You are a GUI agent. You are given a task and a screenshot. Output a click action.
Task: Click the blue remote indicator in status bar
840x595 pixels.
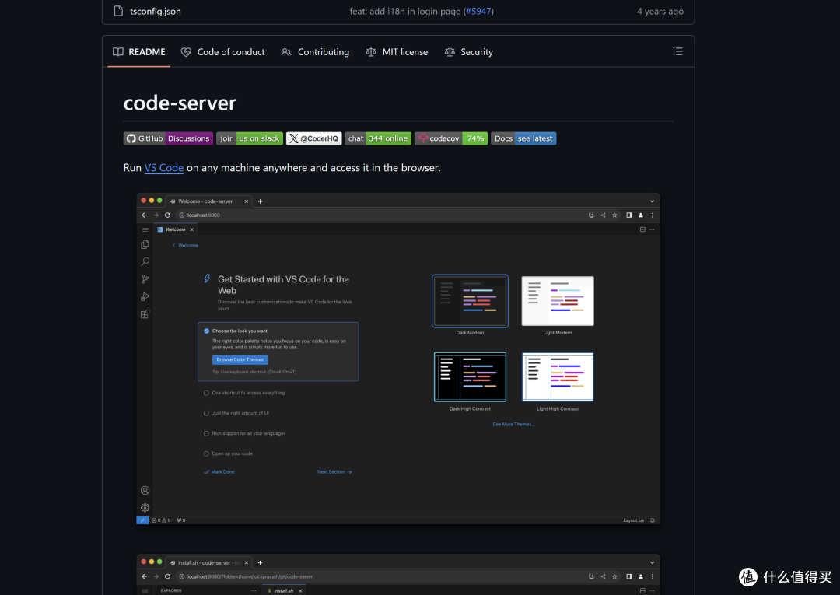[142, 520]
